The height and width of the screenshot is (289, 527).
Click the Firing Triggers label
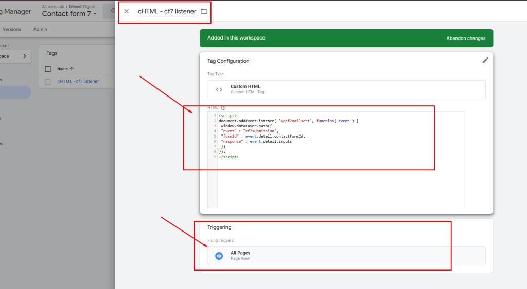pyautogui.click(x=220, y=240)
